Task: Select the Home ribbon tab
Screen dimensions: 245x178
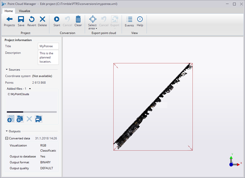Action: pos(9,11)
